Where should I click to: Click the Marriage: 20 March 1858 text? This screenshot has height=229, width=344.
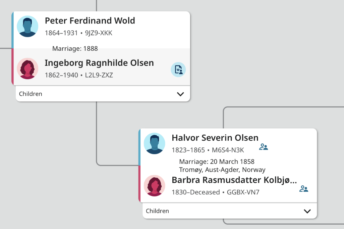click(x=217, y=162)
